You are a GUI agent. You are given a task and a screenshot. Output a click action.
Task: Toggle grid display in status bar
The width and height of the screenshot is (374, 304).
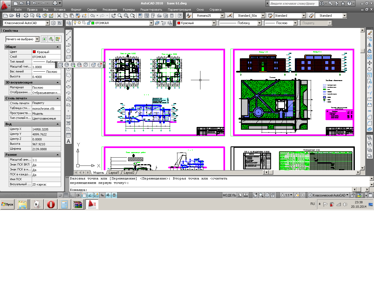tap(66, 195)
